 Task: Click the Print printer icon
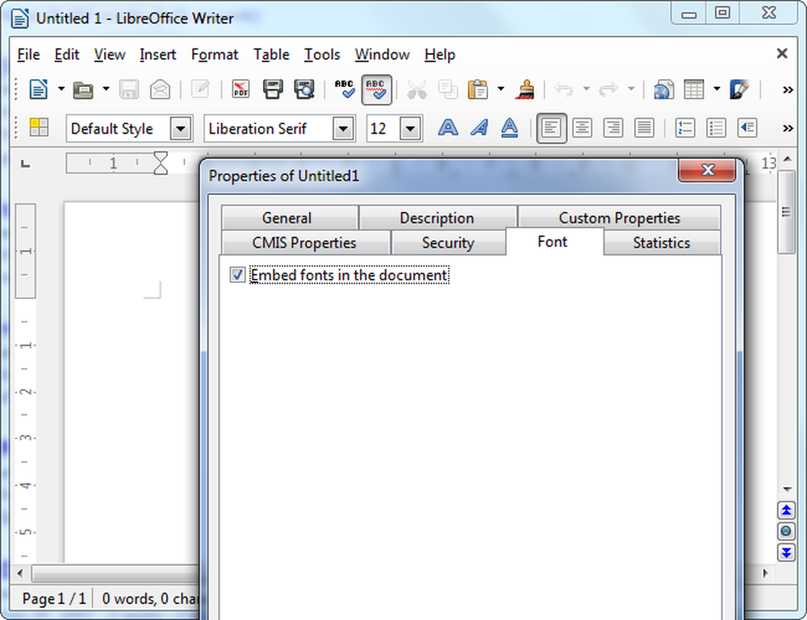coord(273,89)
